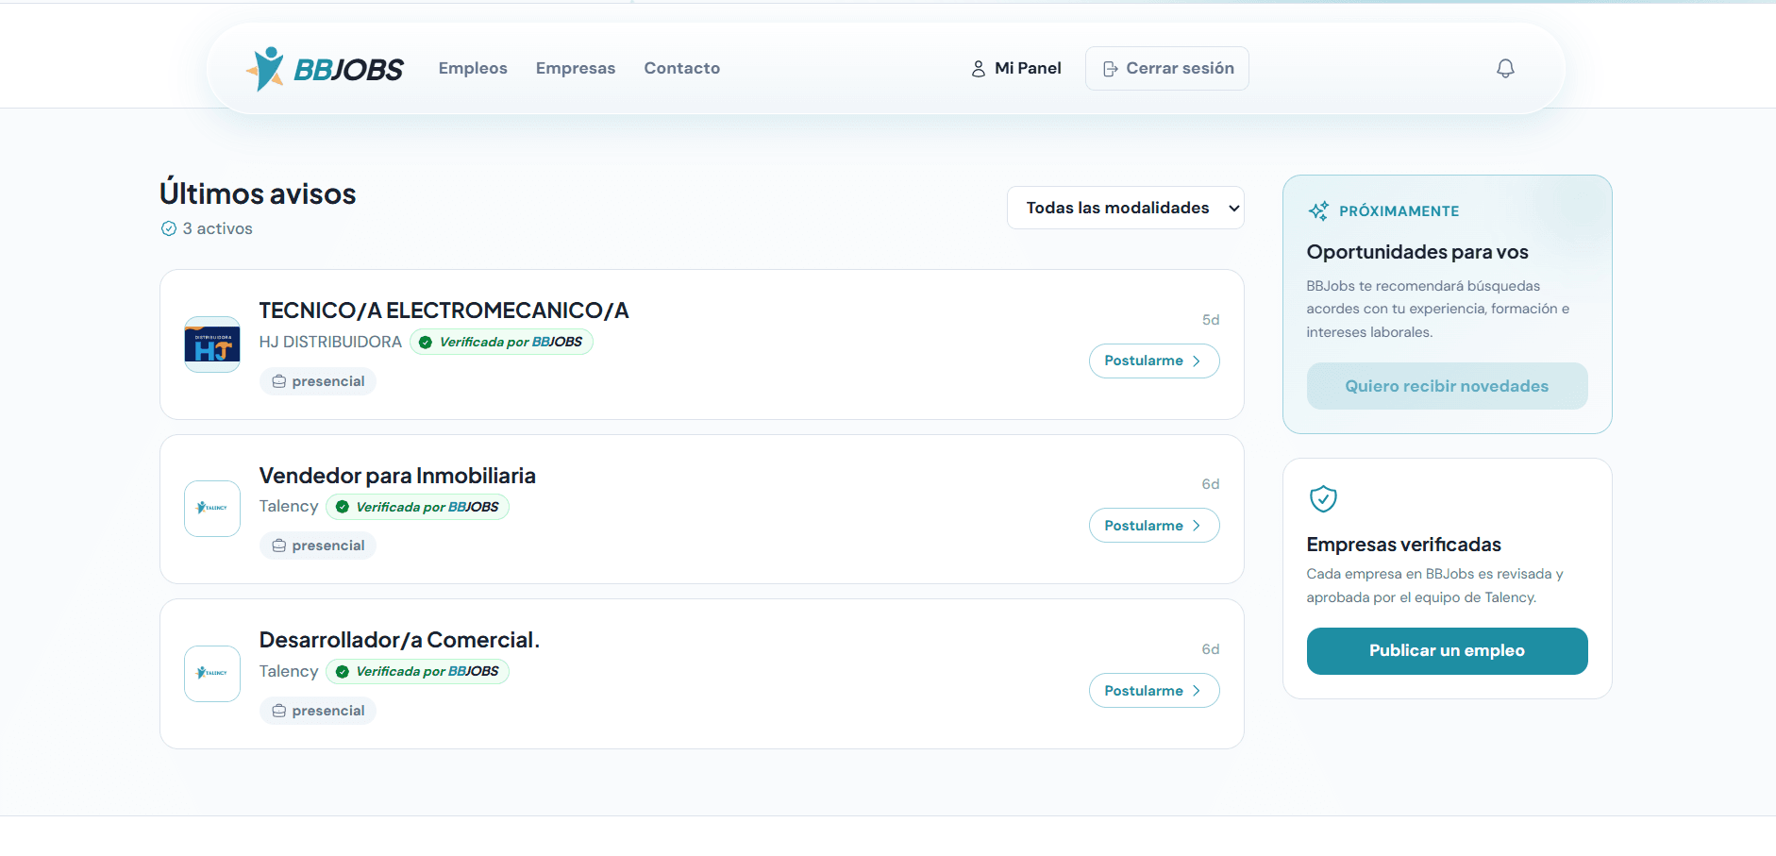This screenshot has height=856, width=1776.
Task: Apply via Postularme for Vendedor para Inmobiliaria
Action: pos(1154,526)
